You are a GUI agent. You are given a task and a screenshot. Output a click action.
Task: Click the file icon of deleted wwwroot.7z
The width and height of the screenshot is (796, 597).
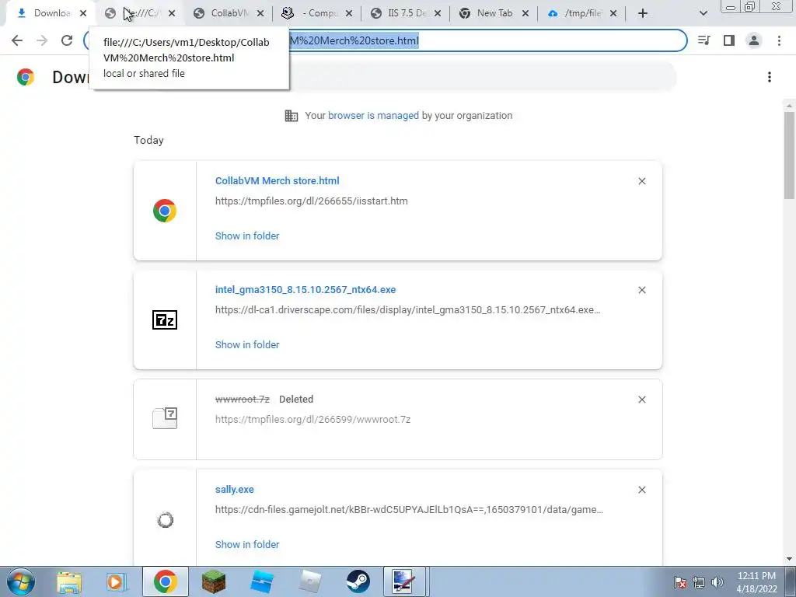tap(165, 417)
